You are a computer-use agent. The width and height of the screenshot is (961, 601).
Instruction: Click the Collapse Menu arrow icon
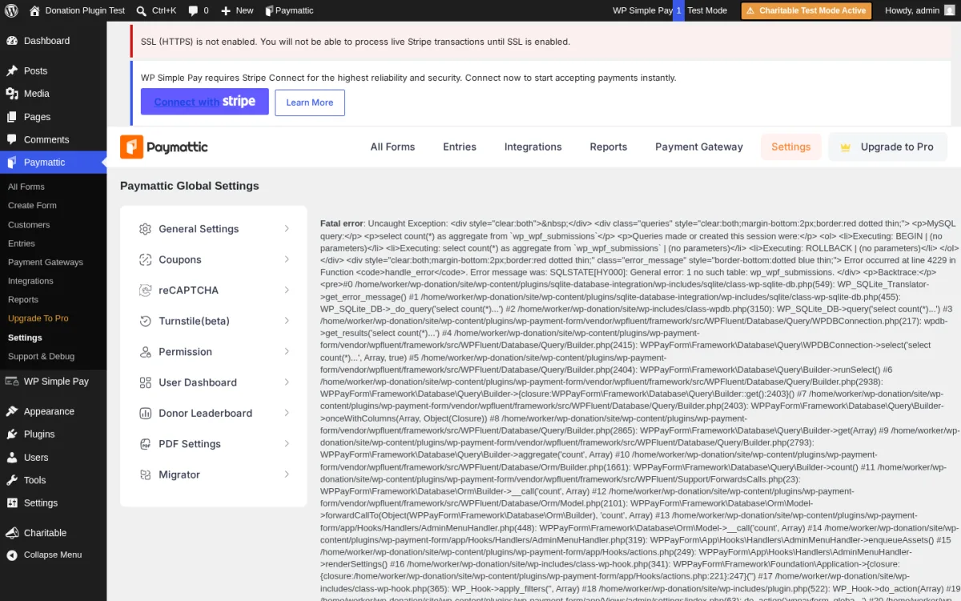(x=12, y=555)
